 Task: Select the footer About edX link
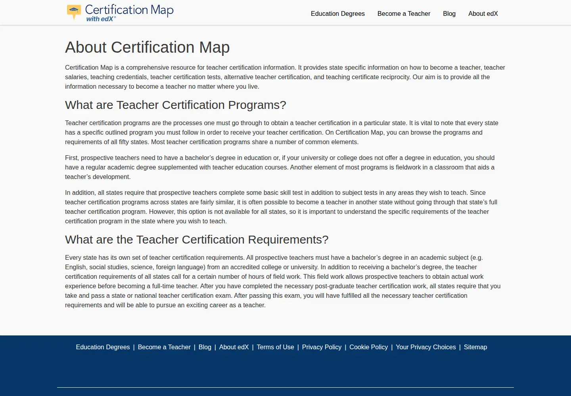234,347
